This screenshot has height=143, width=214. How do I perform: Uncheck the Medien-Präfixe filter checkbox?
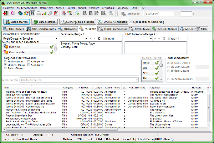coord(5,65)
